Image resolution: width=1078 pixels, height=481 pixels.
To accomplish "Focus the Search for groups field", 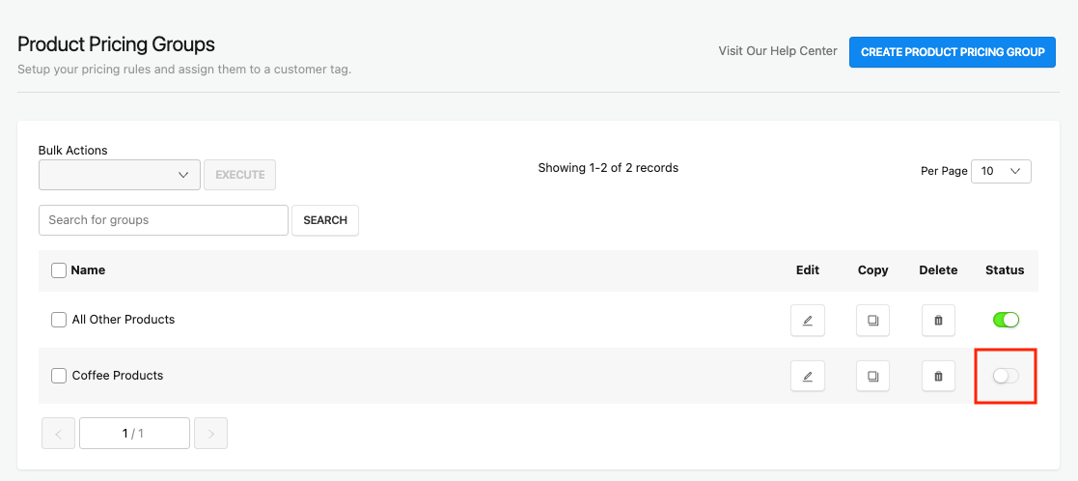I will click(164, 220).
